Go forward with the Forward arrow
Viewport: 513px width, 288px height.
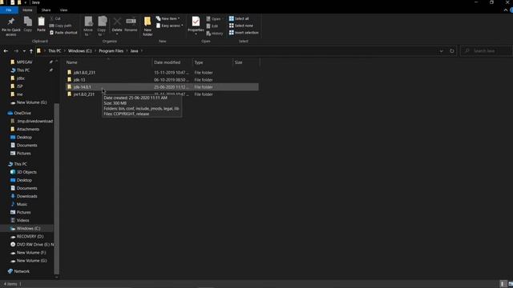point(16,51)
